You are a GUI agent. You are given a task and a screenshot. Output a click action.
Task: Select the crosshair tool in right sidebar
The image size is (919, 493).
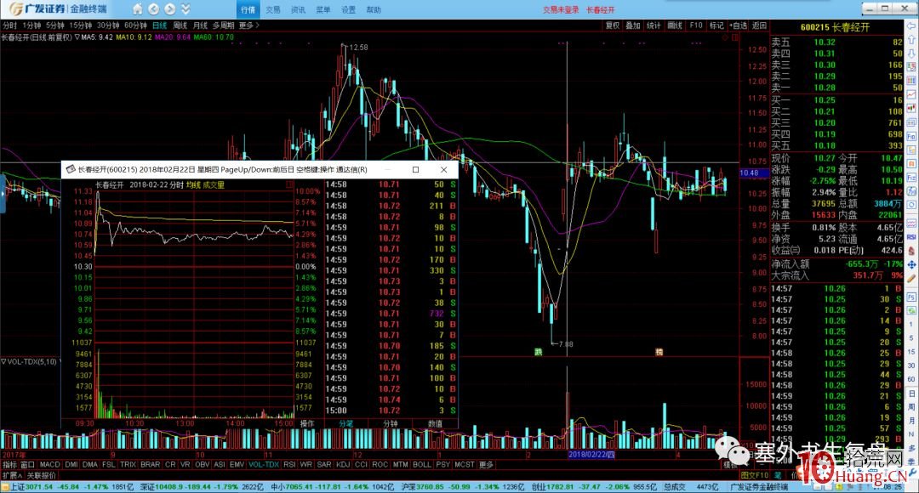(911, 264)
